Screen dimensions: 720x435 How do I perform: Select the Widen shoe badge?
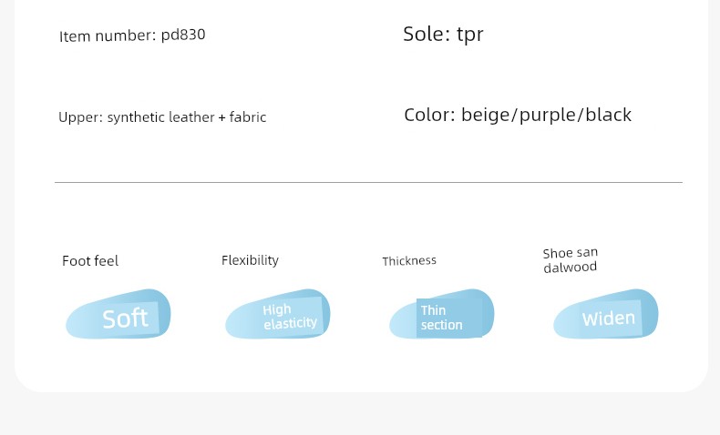(606, 315)
